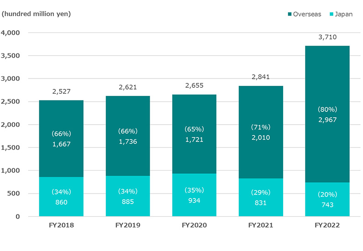Click the FY2021 x-axis label
This screenshot has width=363, height=251.
pos(261,225)
